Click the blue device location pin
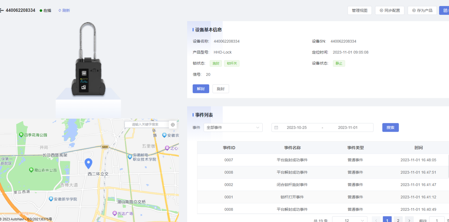Viewport: 449px width, 222px height. [88, 163]
